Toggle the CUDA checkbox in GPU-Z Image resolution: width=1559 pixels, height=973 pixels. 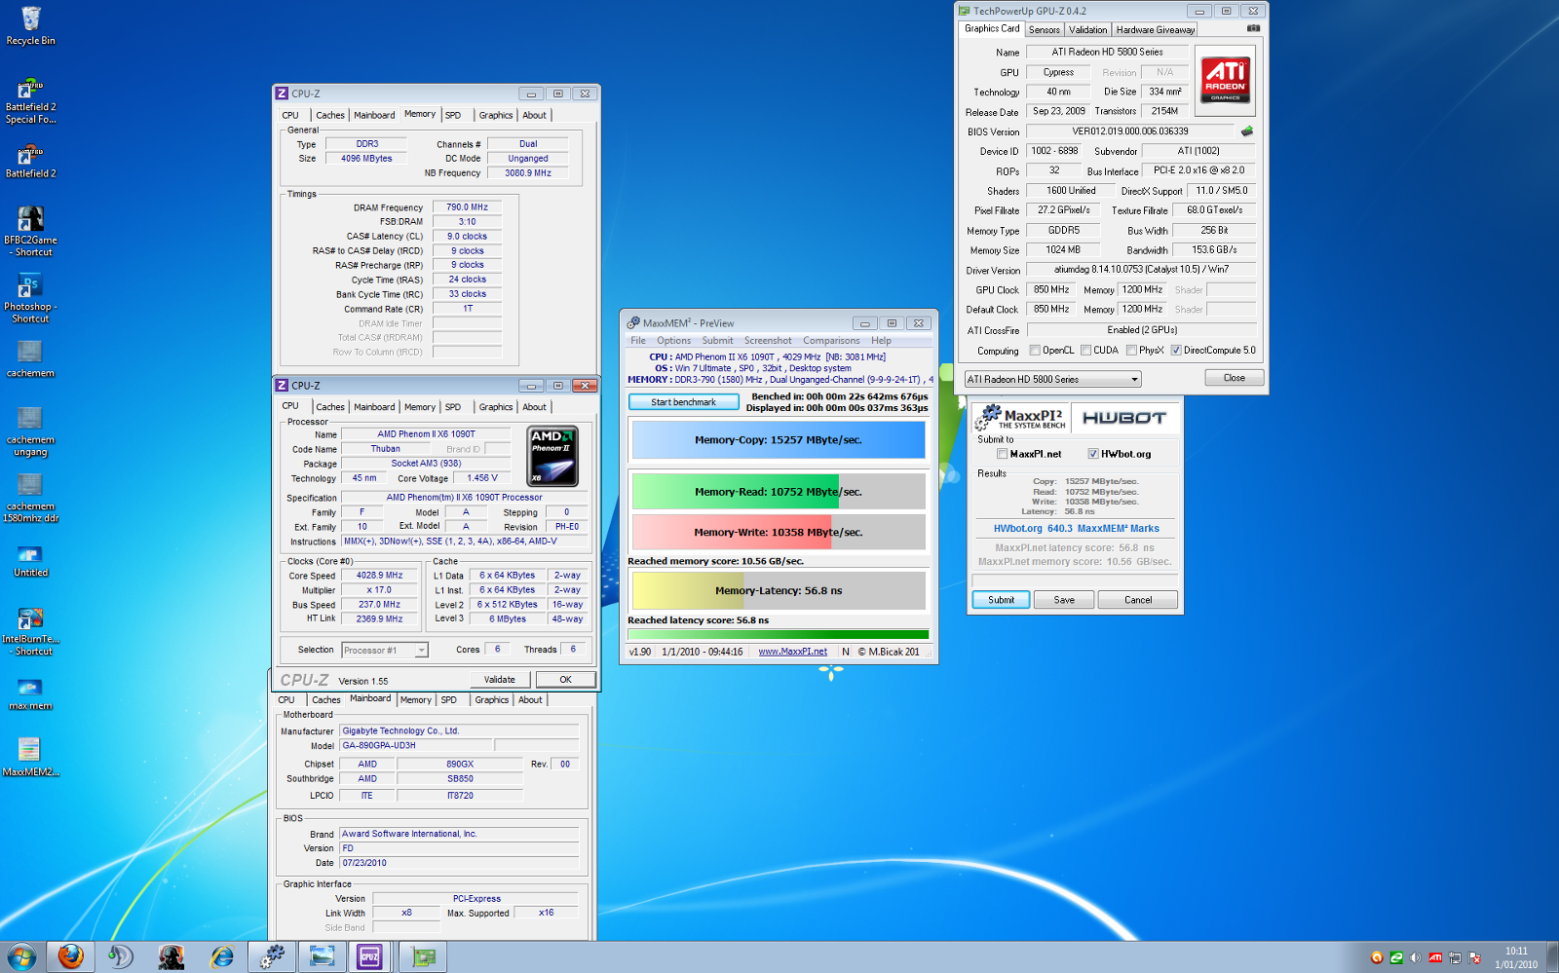point(1085,351)
